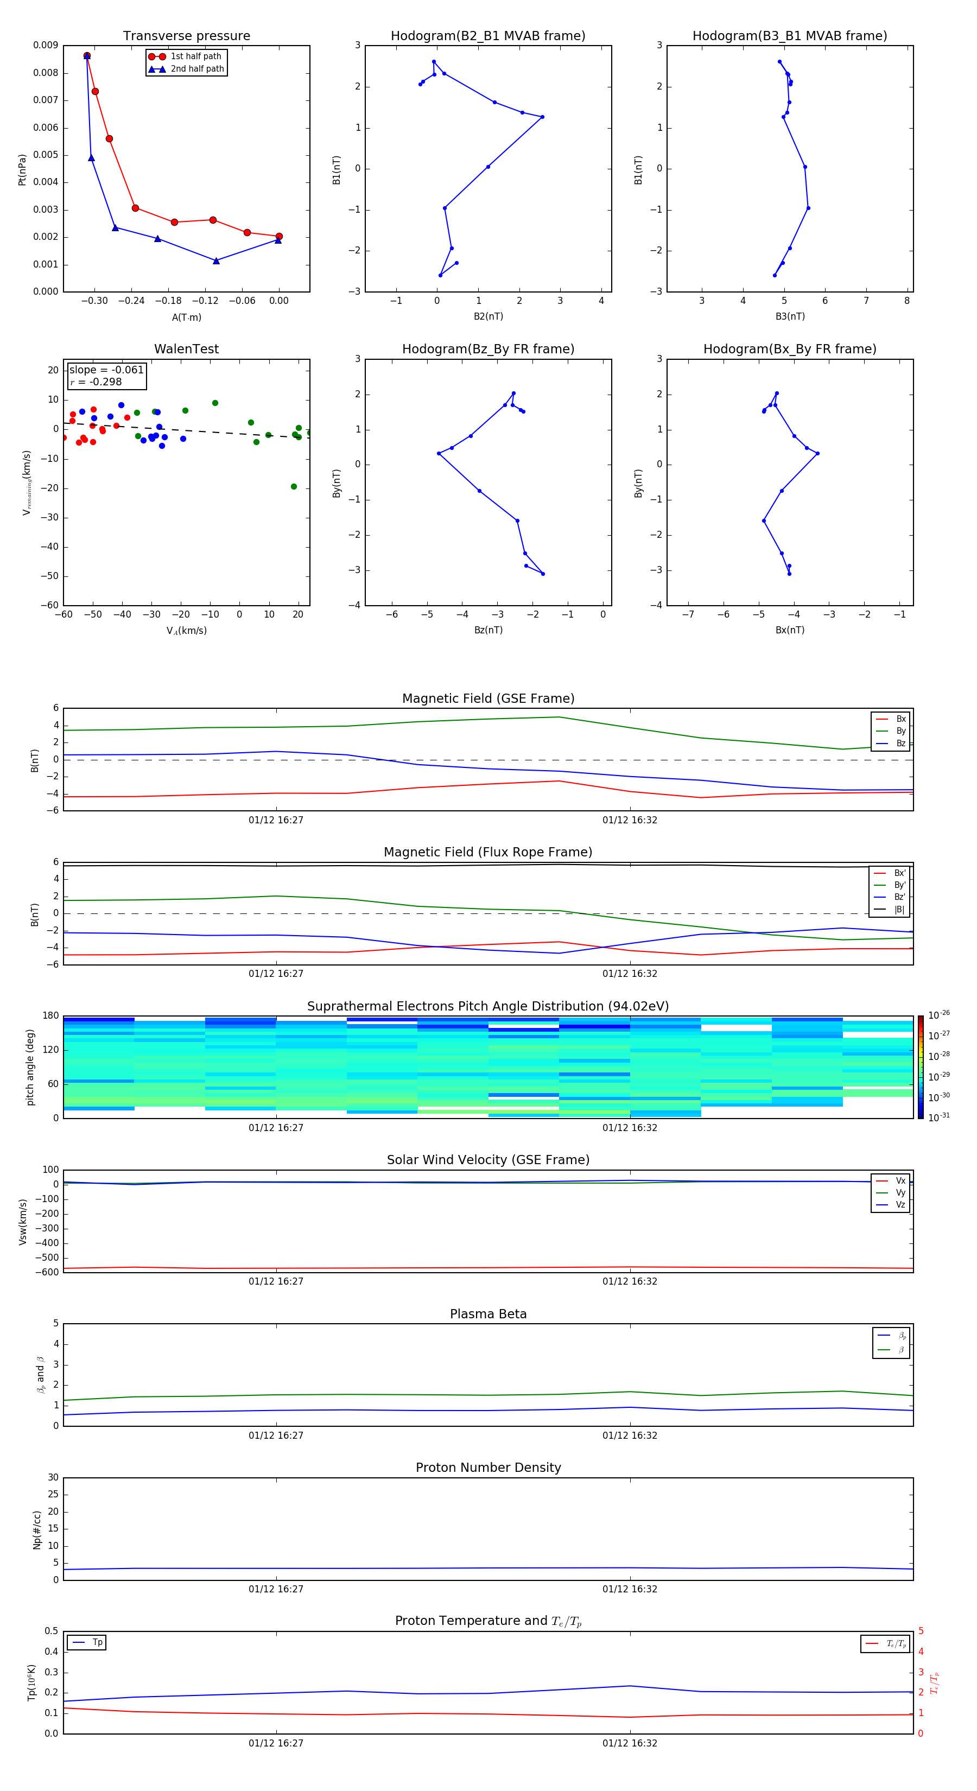Click the 'Vx' legend entry

click(x=891, y=1180)
